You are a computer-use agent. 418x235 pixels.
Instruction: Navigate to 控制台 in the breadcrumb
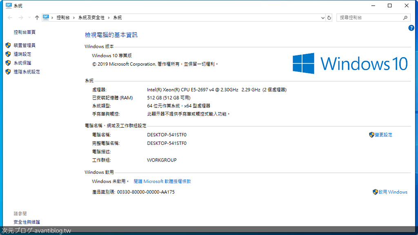point(63,18)
